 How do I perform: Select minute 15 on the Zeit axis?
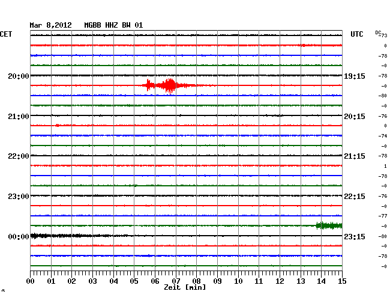point(342,281)
